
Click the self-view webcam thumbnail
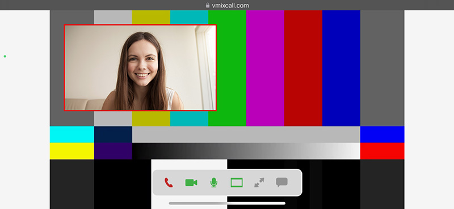(140, 67)
